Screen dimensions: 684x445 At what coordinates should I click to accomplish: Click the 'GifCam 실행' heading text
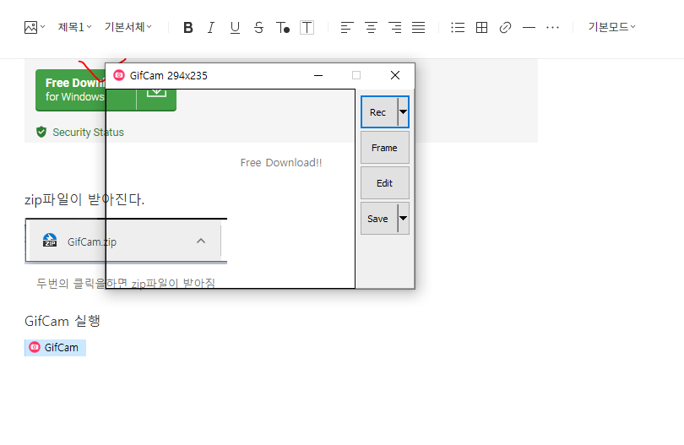coord(62,321)
